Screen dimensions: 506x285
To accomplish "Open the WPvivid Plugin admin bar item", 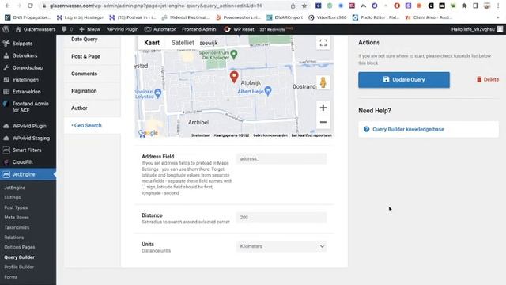I will pos(123,29).
